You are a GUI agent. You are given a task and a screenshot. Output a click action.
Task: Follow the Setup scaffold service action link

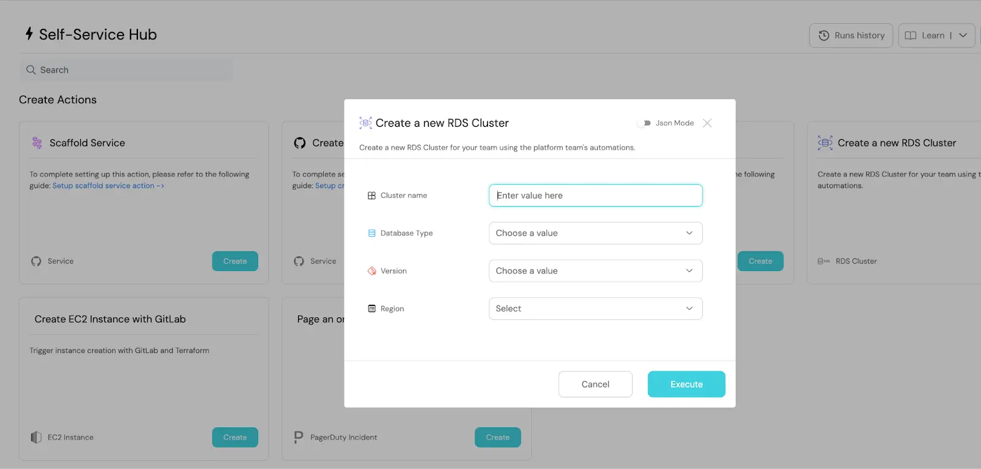(x=108, y=186)
